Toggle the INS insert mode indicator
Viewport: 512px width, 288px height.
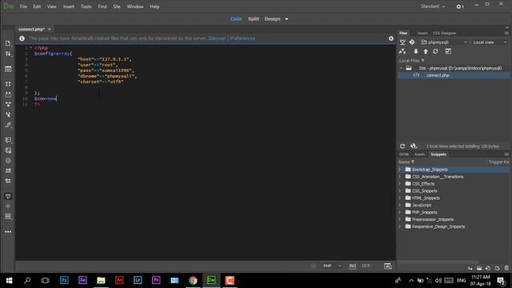353,266
